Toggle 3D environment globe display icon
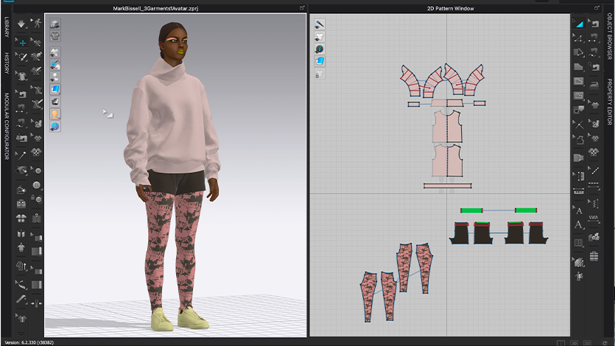The width and height of the screenshot is (615, 346). [x=55, y=127]
